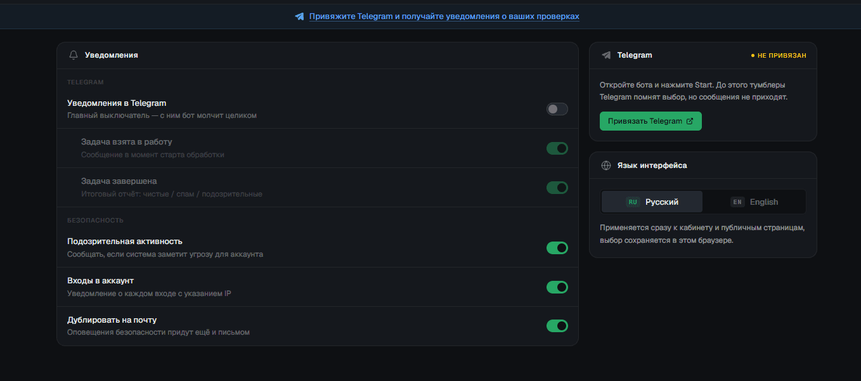
Task: Click the Дублировать на почту label
Action: 112,320
